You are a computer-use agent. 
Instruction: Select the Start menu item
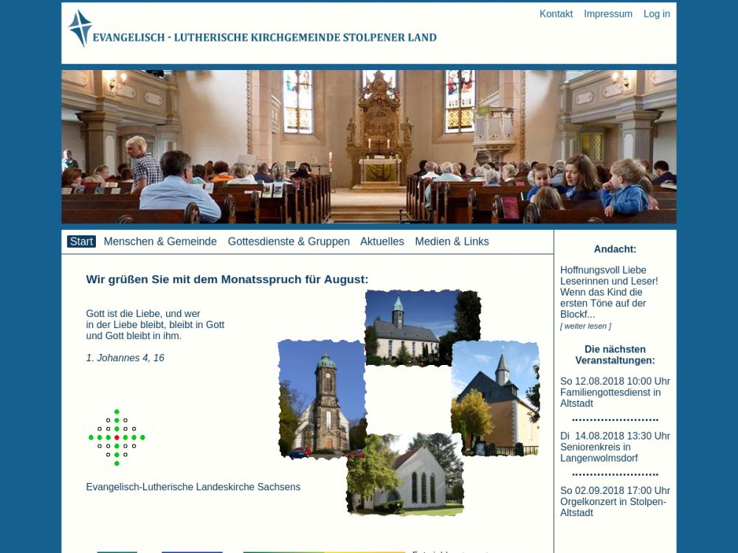pos(81,242)
